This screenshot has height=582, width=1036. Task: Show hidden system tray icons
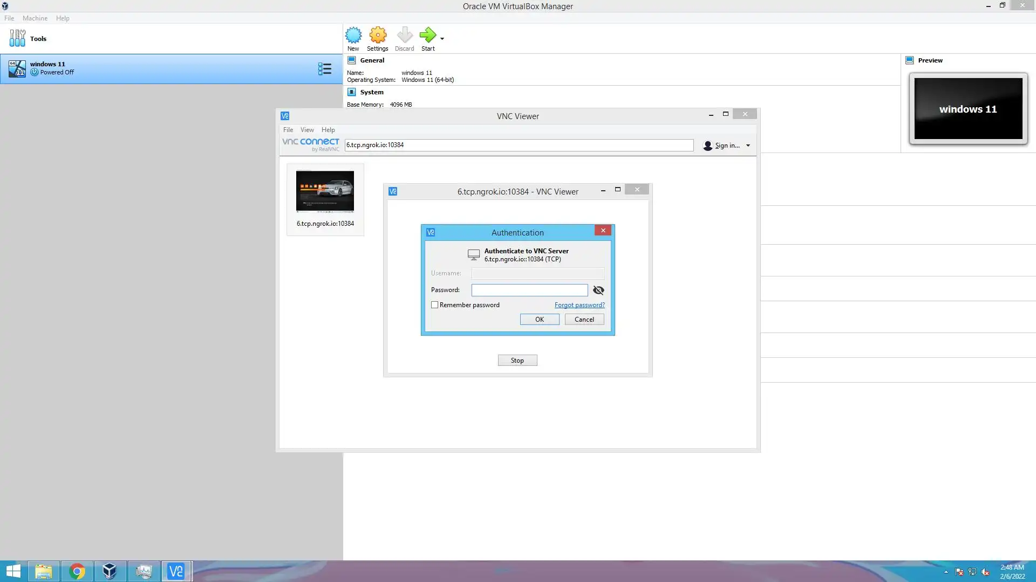(946, 572)
